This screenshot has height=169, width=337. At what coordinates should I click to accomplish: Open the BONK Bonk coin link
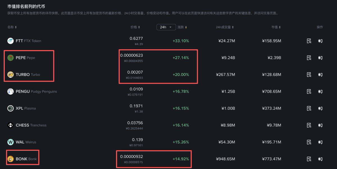tap(26, 159)
